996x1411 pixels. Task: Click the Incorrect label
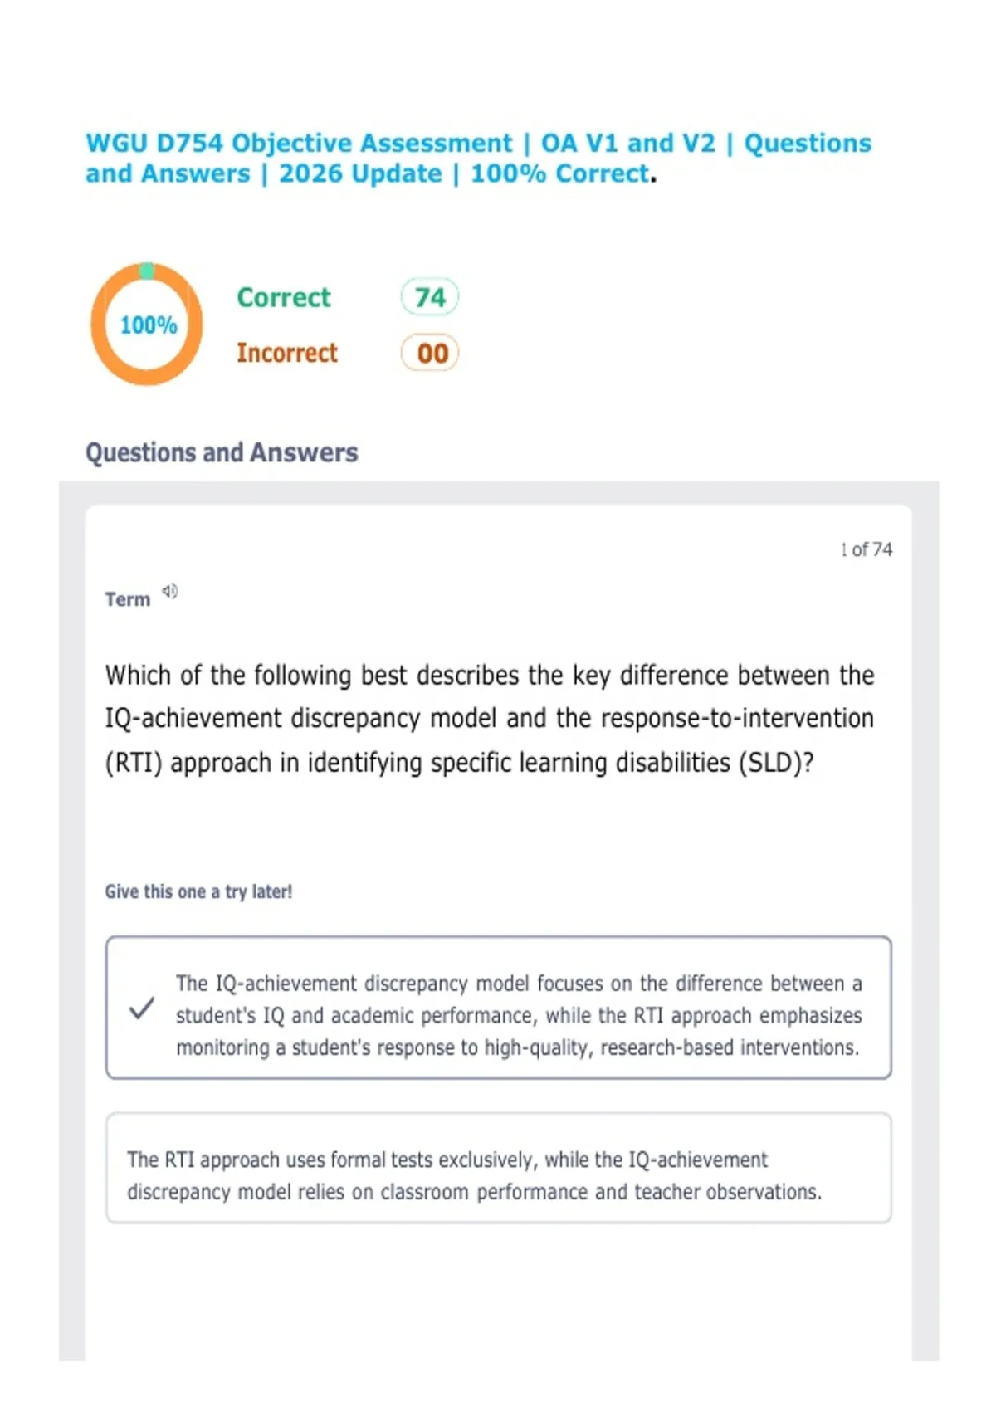point(287,353)
